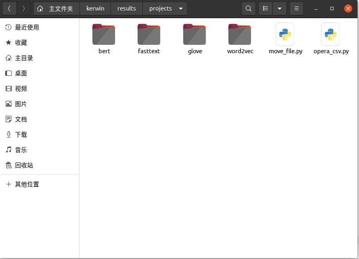This screenshot has width=359, height=259.
Task: Click the music note icon beside 音乐
Action: 8,150
